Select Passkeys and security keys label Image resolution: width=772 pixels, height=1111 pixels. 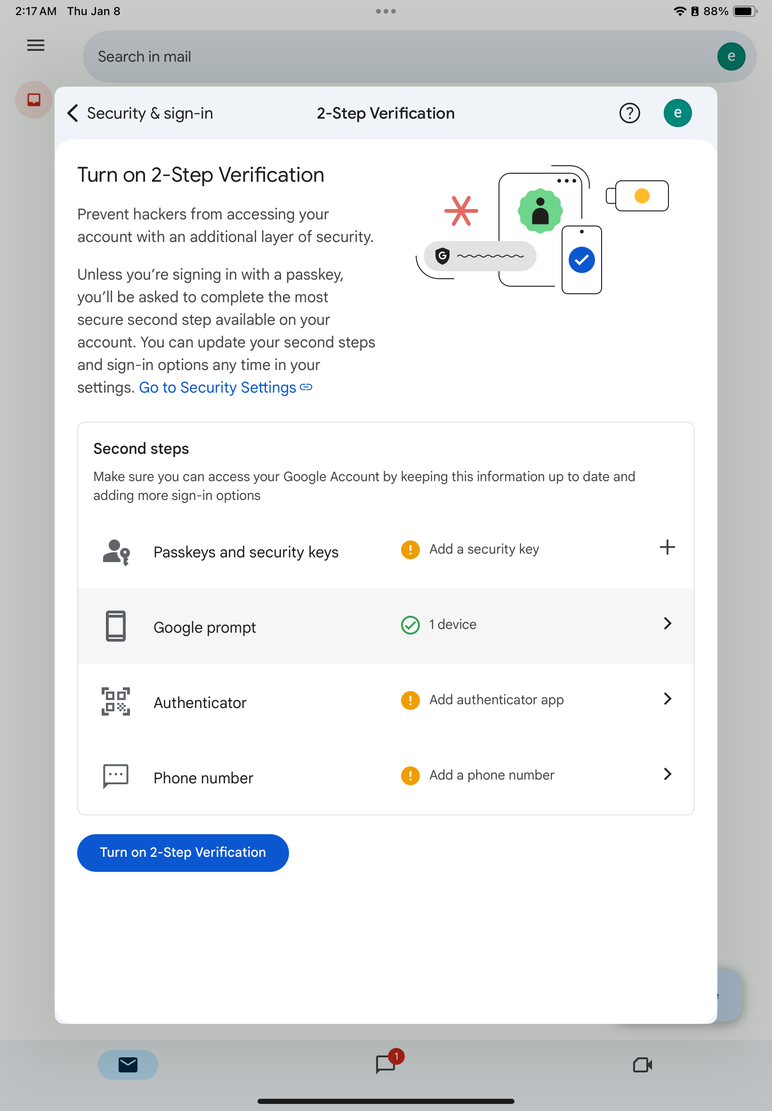(x=246, y=552)
